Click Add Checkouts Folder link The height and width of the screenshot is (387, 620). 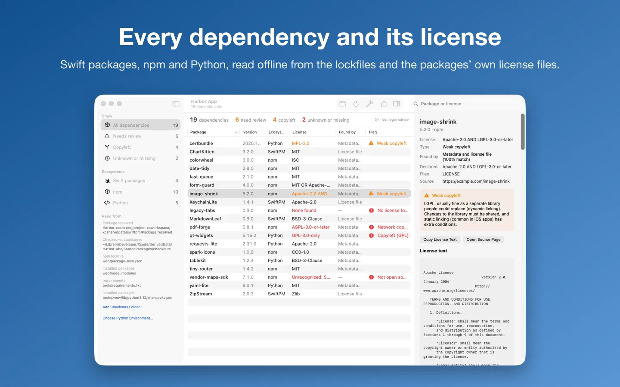pos(122,307)
